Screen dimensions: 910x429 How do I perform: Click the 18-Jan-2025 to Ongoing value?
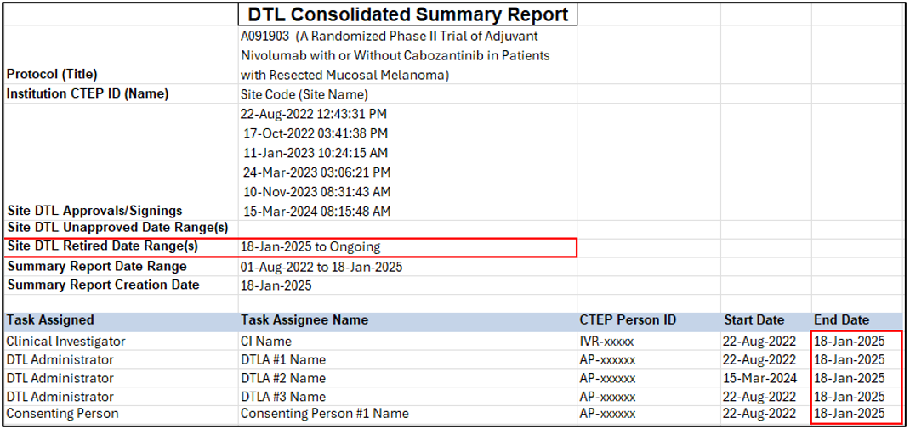tap(310, 247)
